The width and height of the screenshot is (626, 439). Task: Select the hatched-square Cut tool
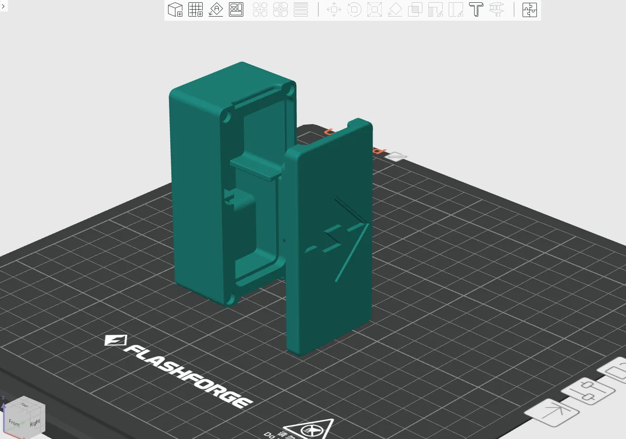pyautogui.click(x=415, y=10)
